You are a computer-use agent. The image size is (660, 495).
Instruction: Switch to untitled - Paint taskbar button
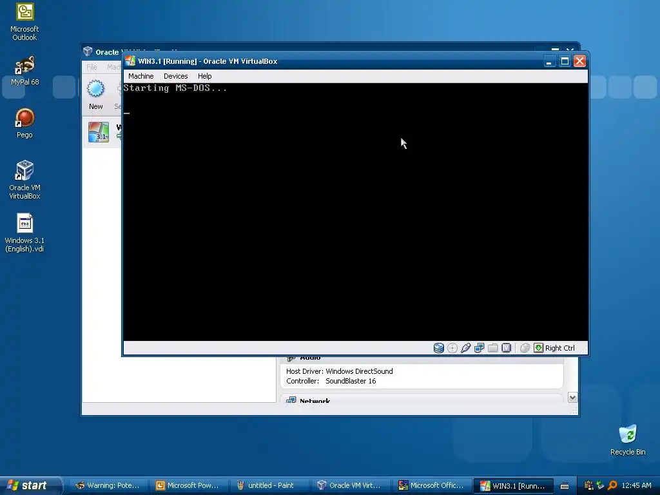click(267, 485)
